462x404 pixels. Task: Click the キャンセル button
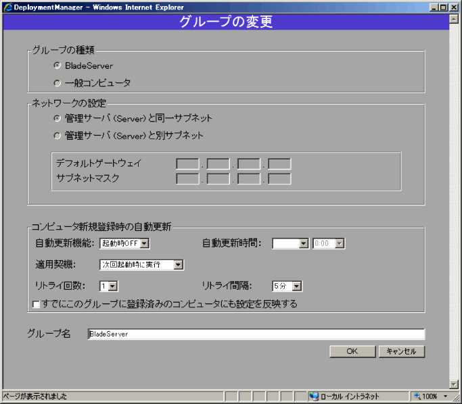point(402,351)
